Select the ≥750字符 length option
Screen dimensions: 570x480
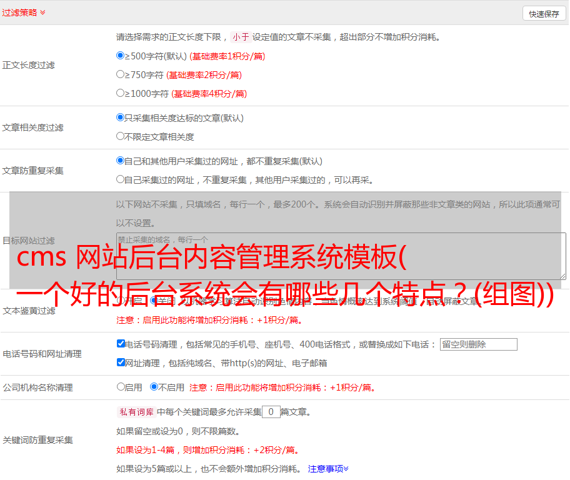click(121, 74)
